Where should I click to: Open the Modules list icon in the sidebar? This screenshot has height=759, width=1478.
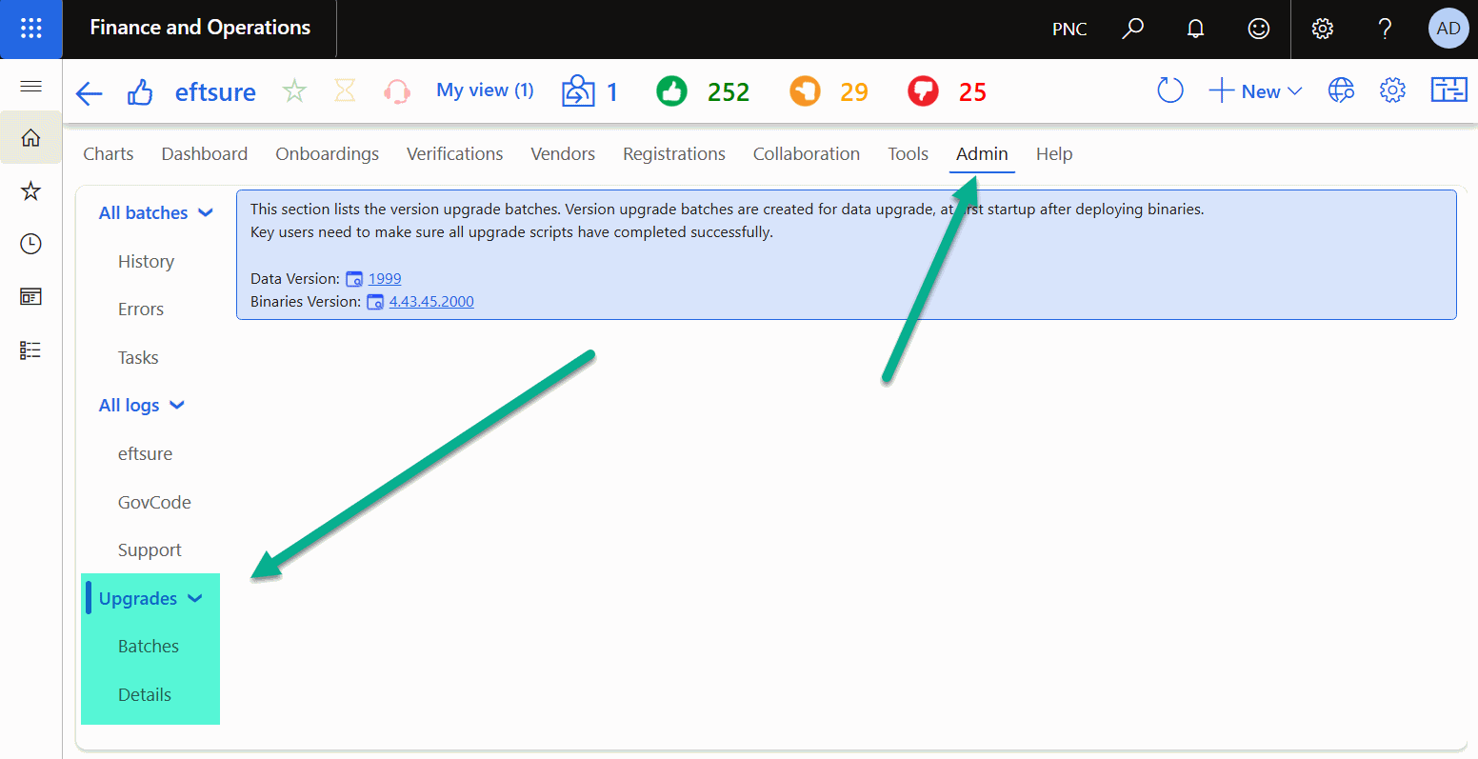[x=30, y=350]
